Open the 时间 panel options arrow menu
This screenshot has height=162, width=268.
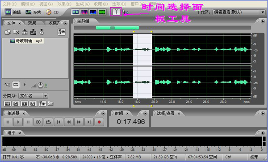click(145, 113)
